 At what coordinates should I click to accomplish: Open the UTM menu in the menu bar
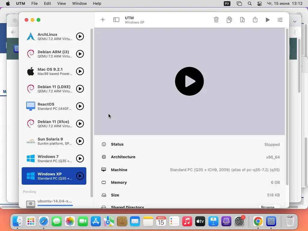pos(20,4)
